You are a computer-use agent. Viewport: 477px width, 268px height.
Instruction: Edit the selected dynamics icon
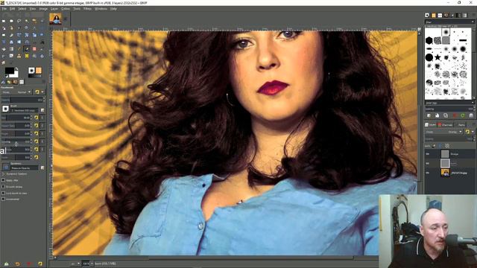tap(42, 167)
